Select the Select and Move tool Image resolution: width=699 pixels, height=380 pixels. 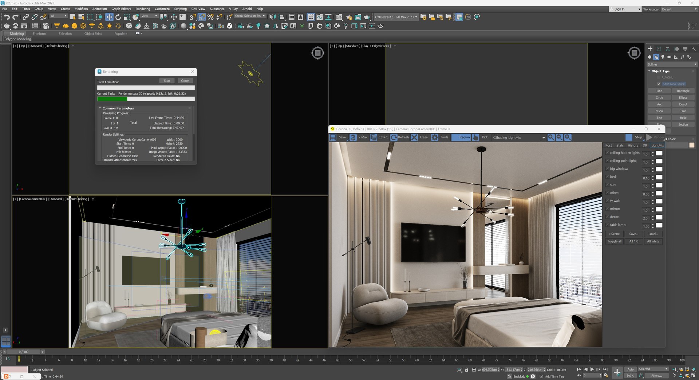pos(109,17)
